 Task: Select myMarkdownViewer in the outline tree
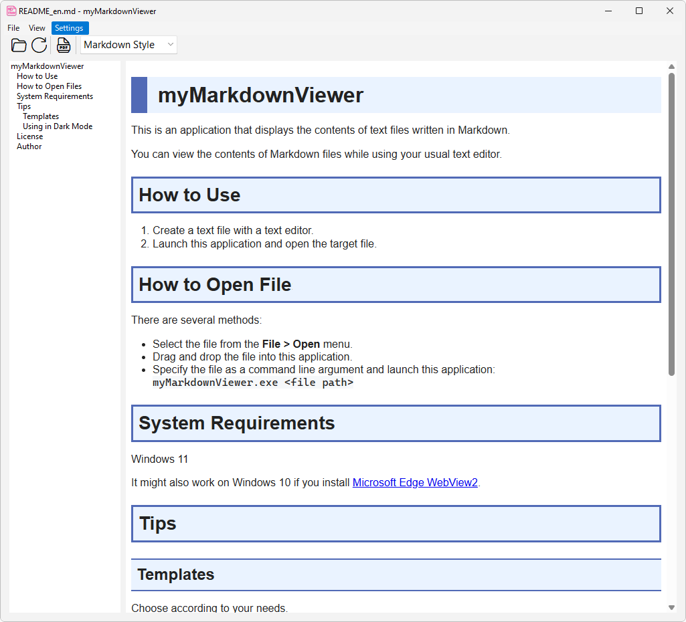tap(48, 66)
